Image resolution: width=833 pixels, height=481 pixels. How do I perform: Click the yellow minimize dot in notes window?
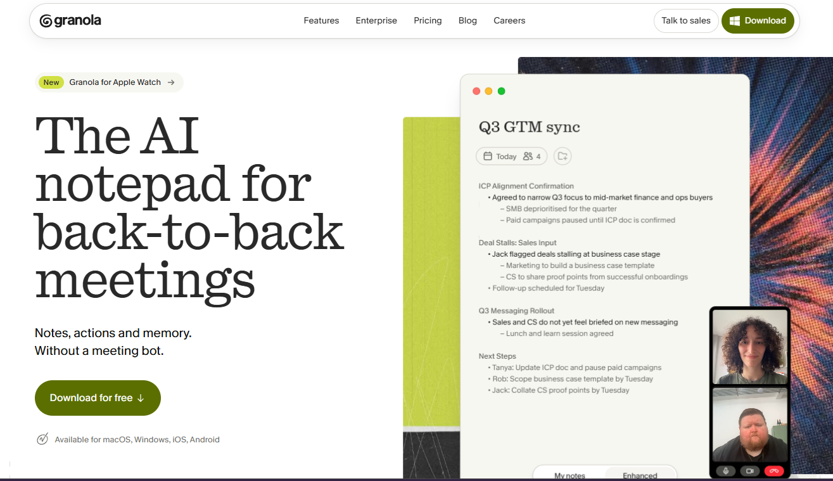[488, 91]
